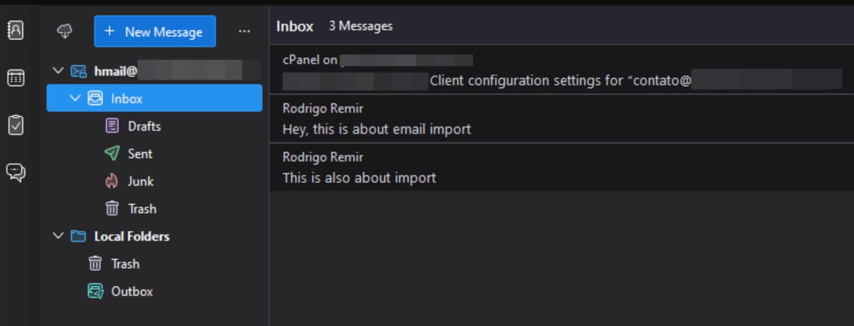The width and height of the screenshot is (854, 326).
Task: Select the Inbox folder
Action: (127, 99)
